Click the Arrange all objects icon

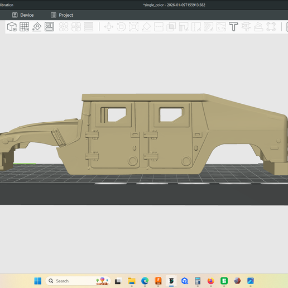(x=49, y=27)
